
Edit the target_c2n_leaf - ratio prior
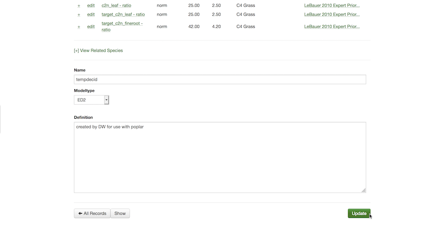tap(91, 14)
